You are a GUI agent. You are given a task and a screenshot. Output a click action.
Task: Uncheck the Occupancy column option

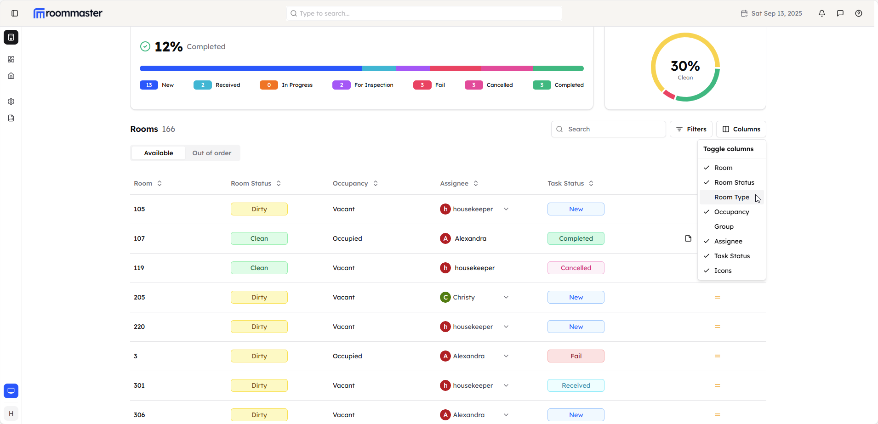point(731,212)
